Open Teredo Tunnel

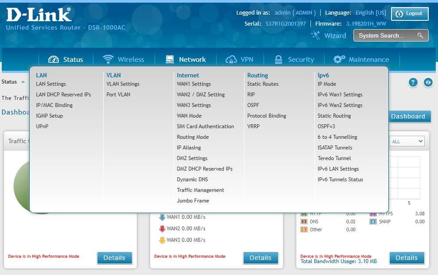pos(334,158)
